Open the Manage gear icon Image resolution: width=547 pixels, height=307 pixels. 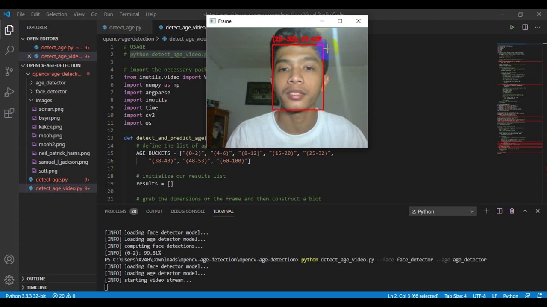point(9,280)
